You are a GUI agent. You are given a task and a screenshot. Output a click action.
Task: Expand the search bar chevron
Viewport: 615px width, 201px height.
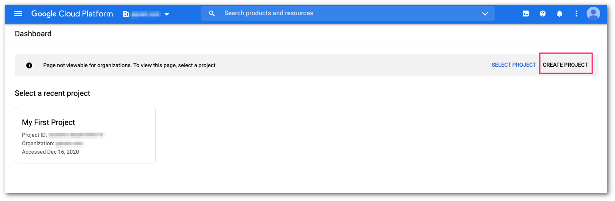tap(485, 14)
